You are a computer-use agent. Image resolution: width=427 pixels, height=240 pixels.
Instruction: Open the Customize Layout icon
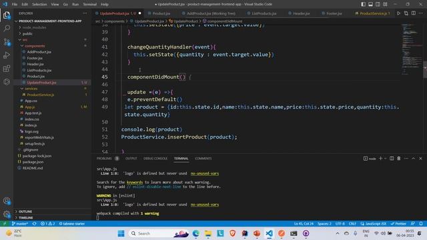(x=385, y=4)
